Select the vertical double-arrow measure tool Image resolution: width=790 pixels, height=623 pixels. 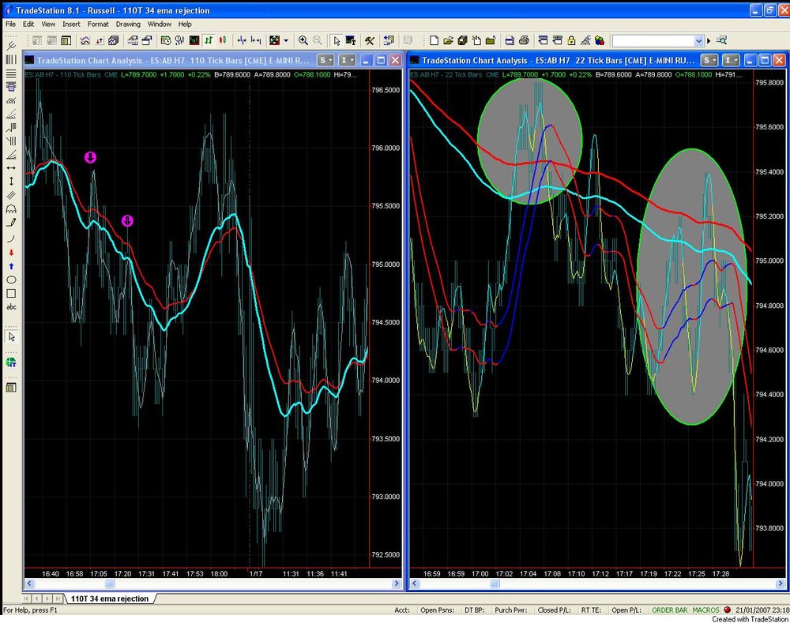click(x=11, y=182)
